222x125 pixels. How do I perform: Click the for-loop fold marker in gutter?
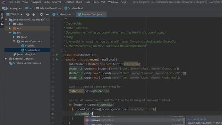click(62, 105)
